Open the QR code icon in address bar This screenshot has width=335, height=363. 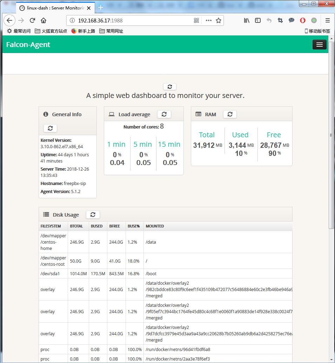pyautogui.click(x=196, y=20)
